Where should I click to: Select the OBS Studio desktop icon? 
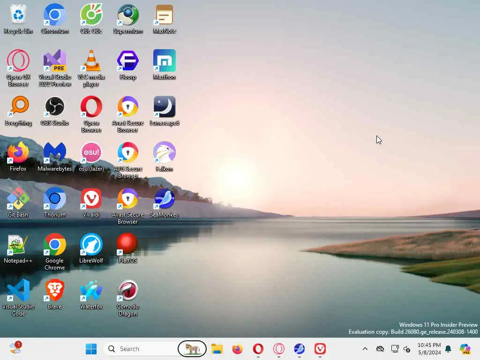[x=54, y=111]
